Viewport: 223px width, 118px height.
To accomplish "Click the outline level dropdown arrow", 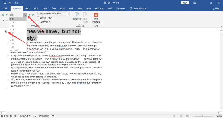I will click(25, 15).
